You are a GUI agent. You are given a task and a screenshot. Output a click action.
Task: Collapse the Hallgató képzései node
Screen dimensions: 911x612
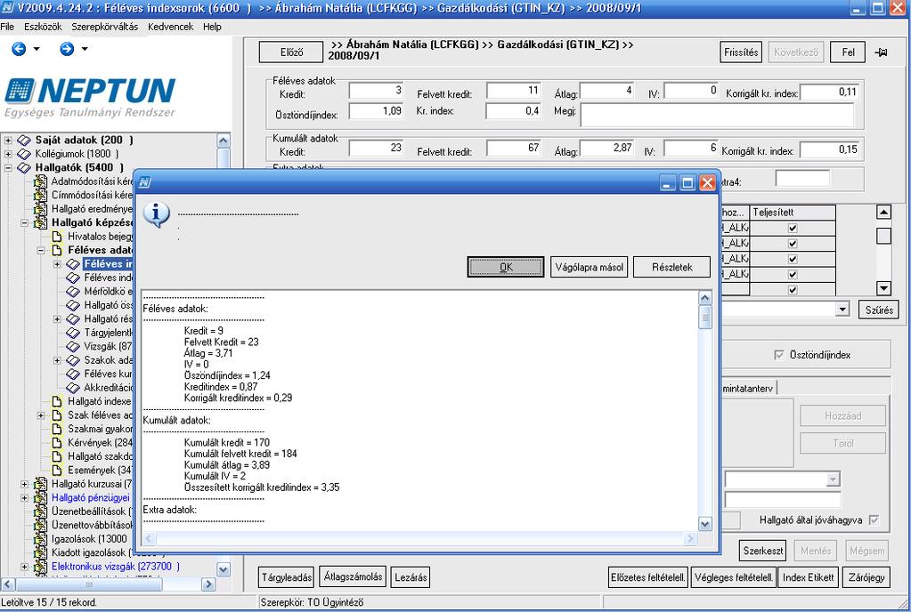coord(24,222)
